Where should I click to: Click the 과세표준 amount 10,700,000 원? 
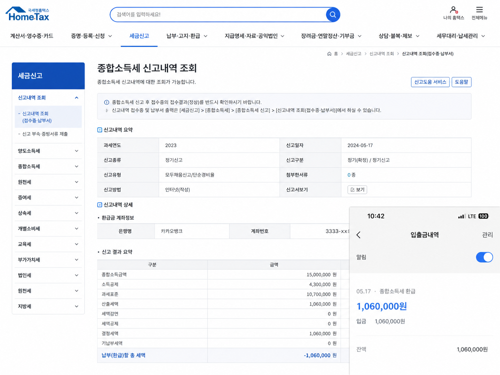[x=321, y=294]
